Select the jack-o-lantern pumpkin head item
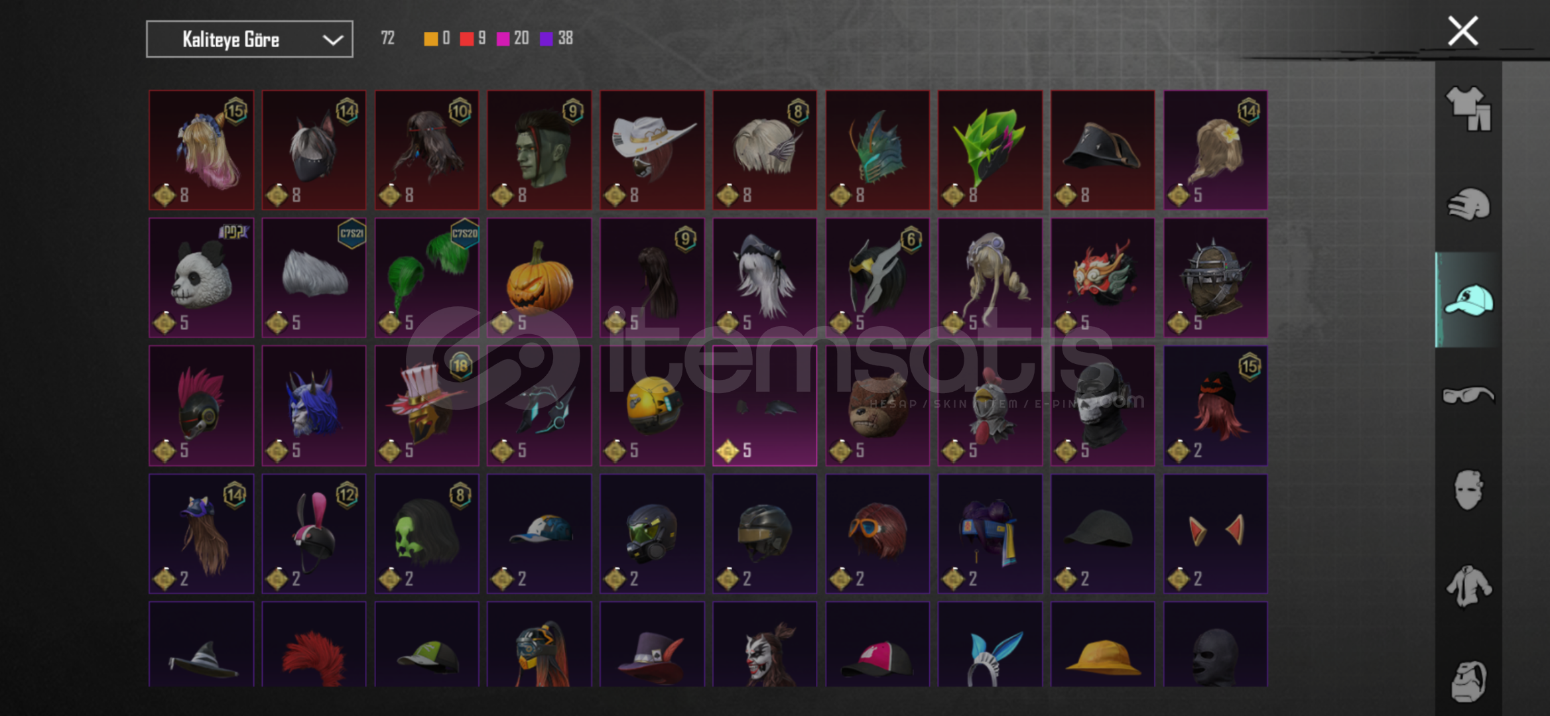 point(539,278)
